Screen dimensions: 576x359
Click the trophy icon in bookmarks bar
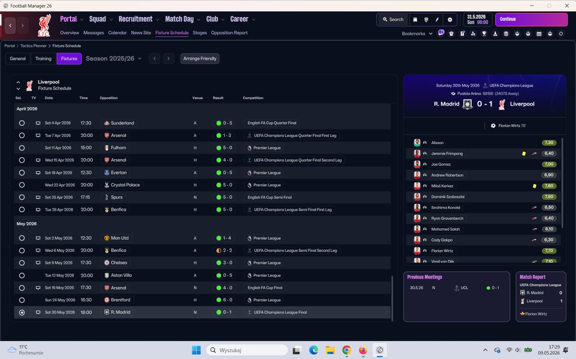pos(484,33)
